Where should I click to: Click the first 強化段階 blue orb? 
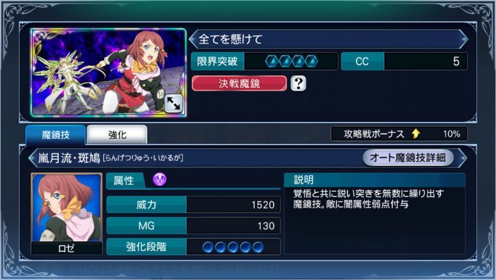(x=208, y=247)
